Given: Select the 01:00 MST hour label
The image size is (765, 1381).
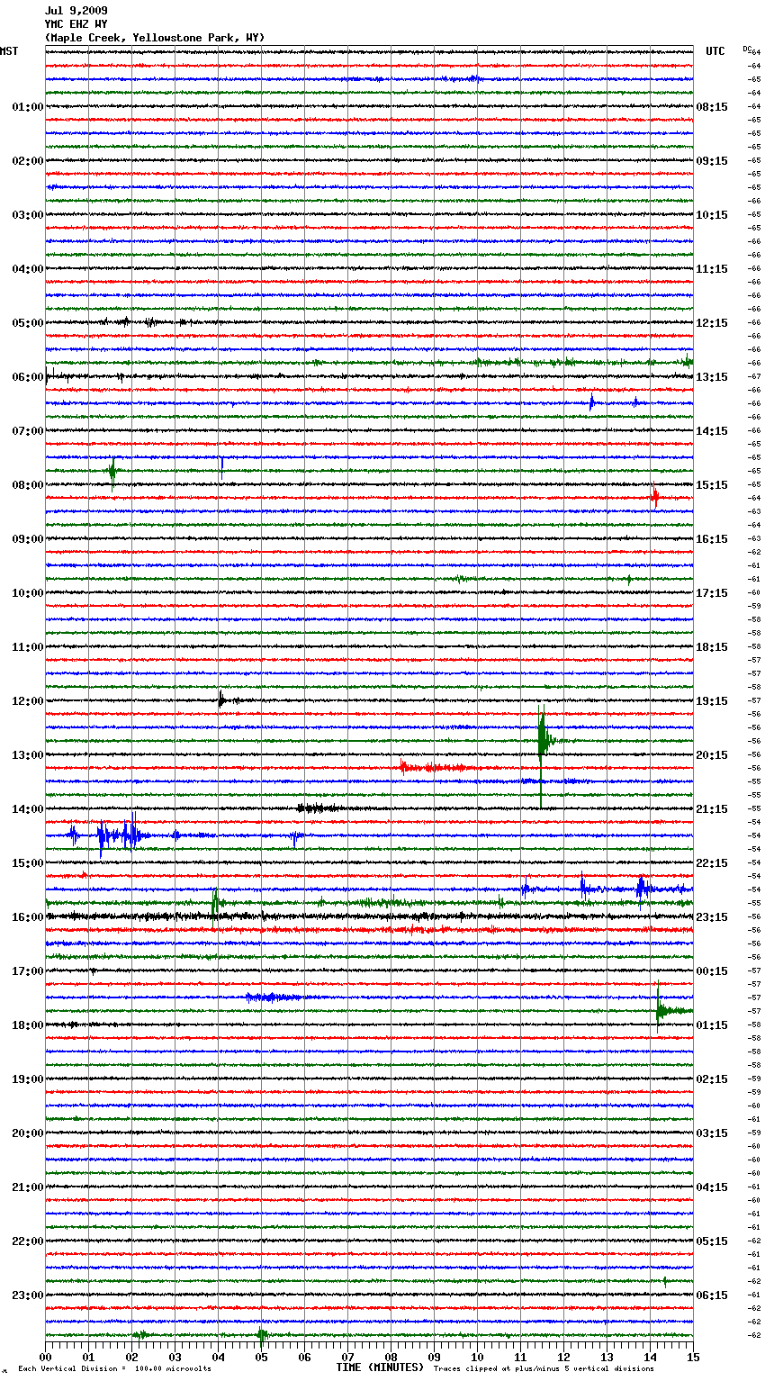Looking at the screenshot, I should pyautogui.click(x=28, y=107).
